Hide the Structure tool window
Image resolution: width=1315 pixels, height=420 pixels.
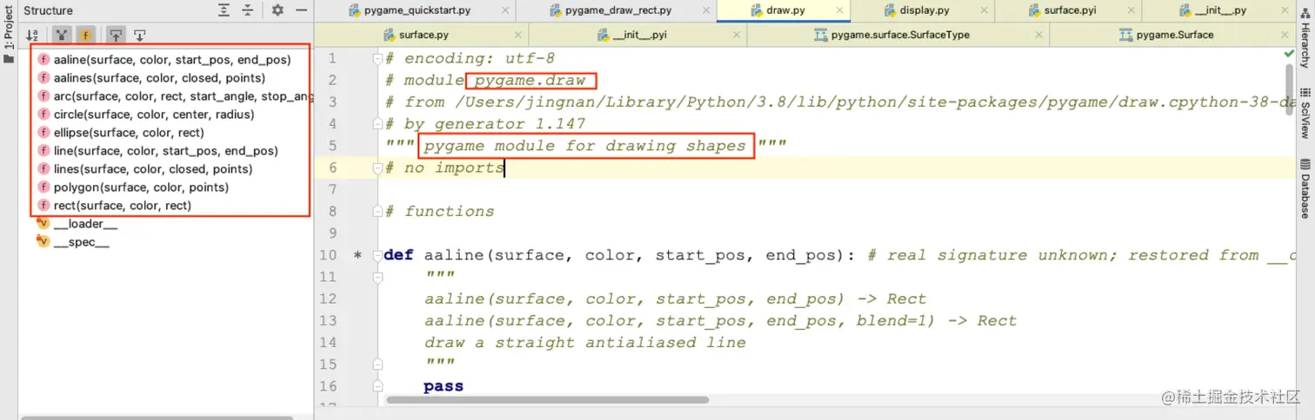(x=301, y=10)
